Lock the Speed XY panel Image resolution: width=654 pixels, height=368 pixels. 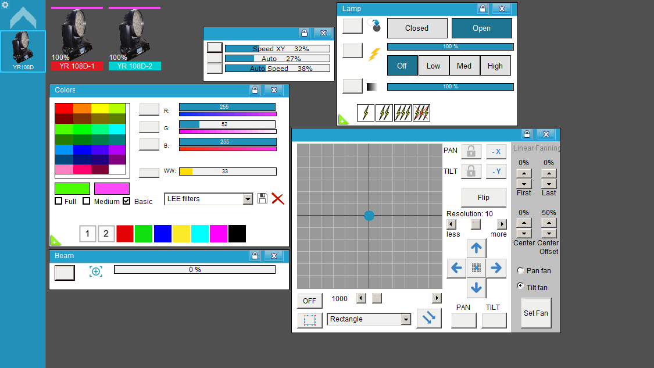coord(304,33)
